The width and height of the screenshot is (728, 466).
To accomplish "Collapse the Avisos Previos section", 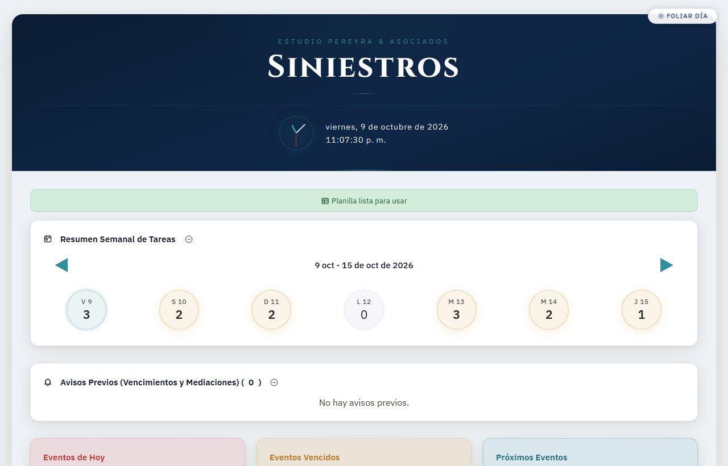I will pyautogui.click(x=274, y=382).
